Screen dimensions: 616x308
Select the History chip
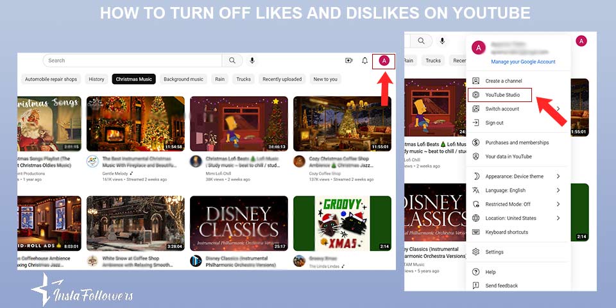pos(96,79)
